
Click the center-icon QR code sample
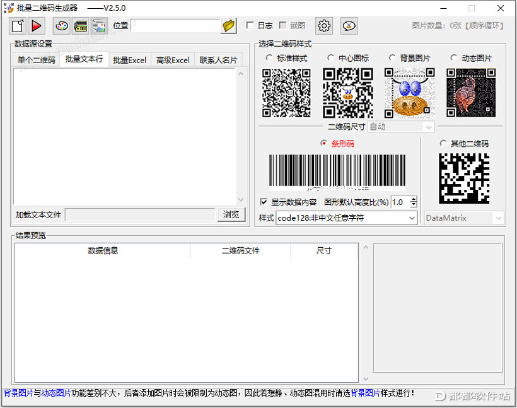click(348, 93)
